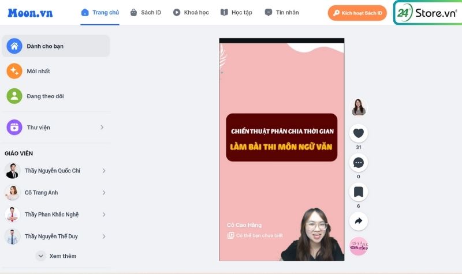Open the Sách ID tab

coord(146,13)
